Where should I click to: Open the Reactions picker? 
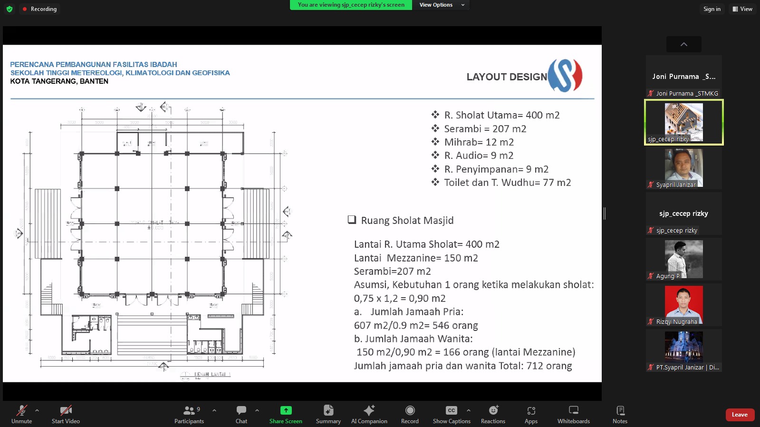(x=493, y=411)
